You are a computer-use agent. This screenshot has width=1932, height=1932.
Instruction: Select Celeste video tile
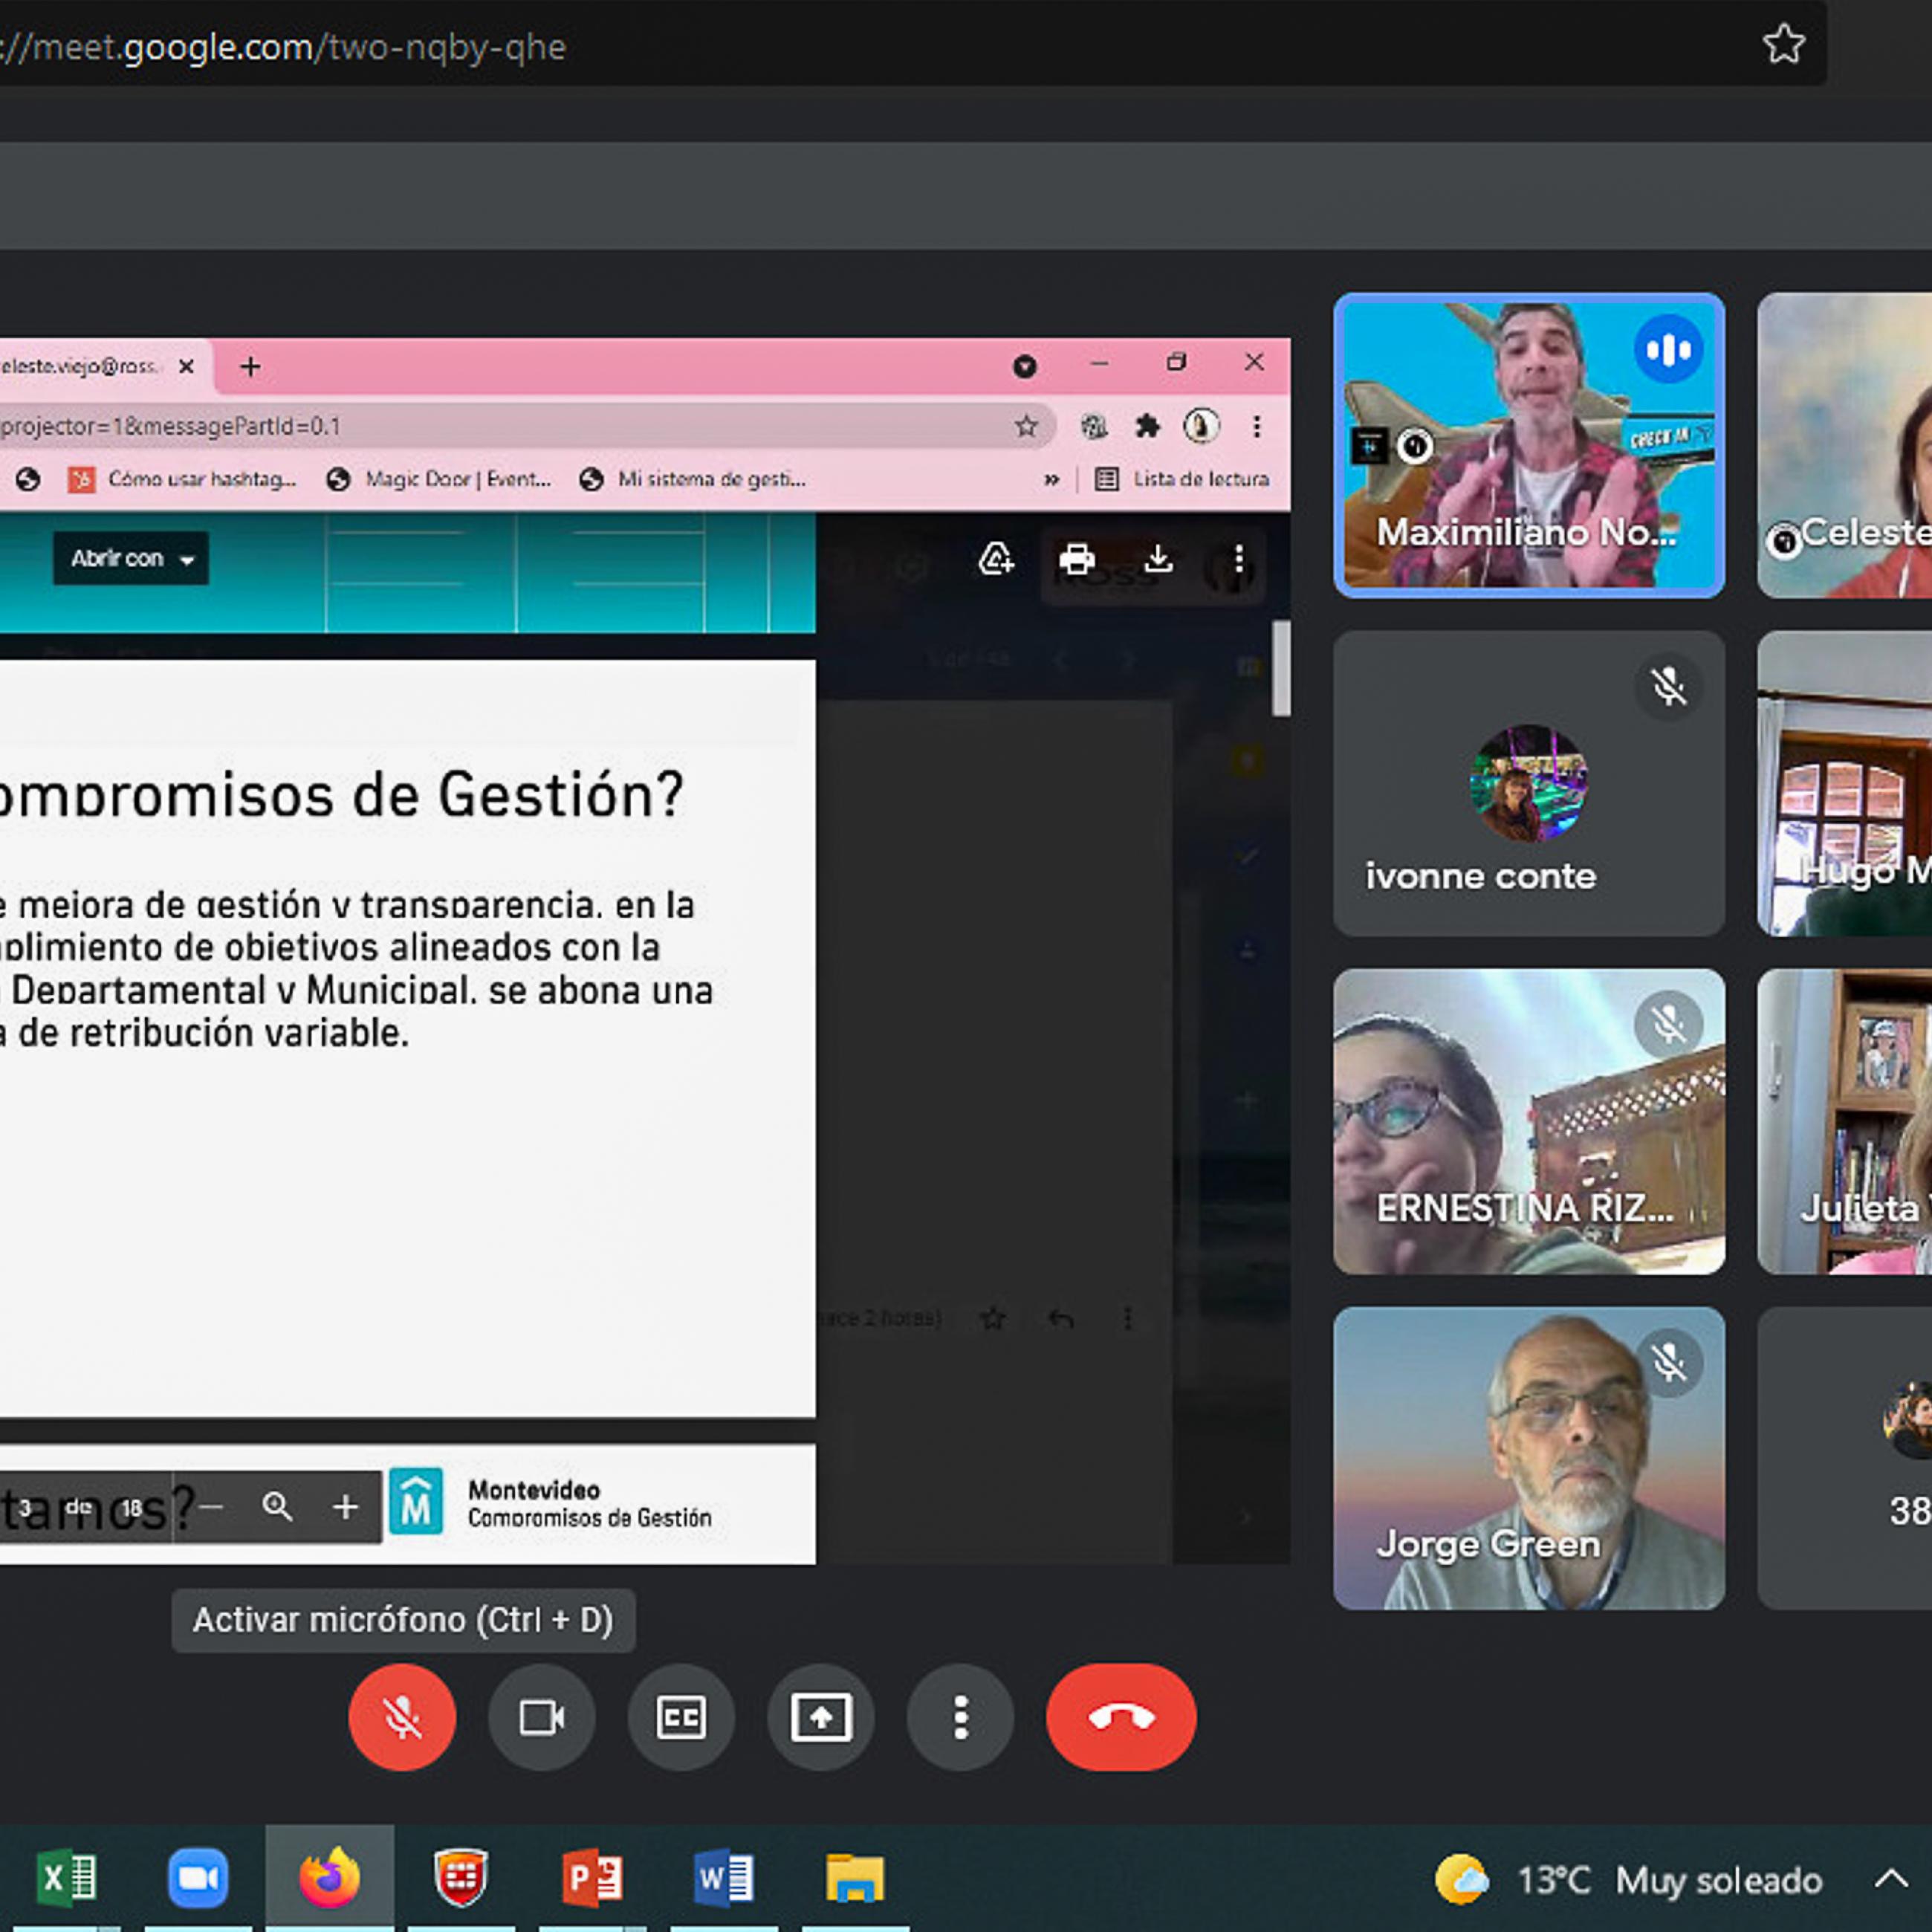[x=1845, y=445]
